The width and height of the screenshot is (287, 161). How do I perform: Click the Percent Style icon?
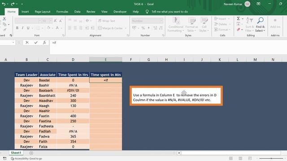(x=143, y=28)
